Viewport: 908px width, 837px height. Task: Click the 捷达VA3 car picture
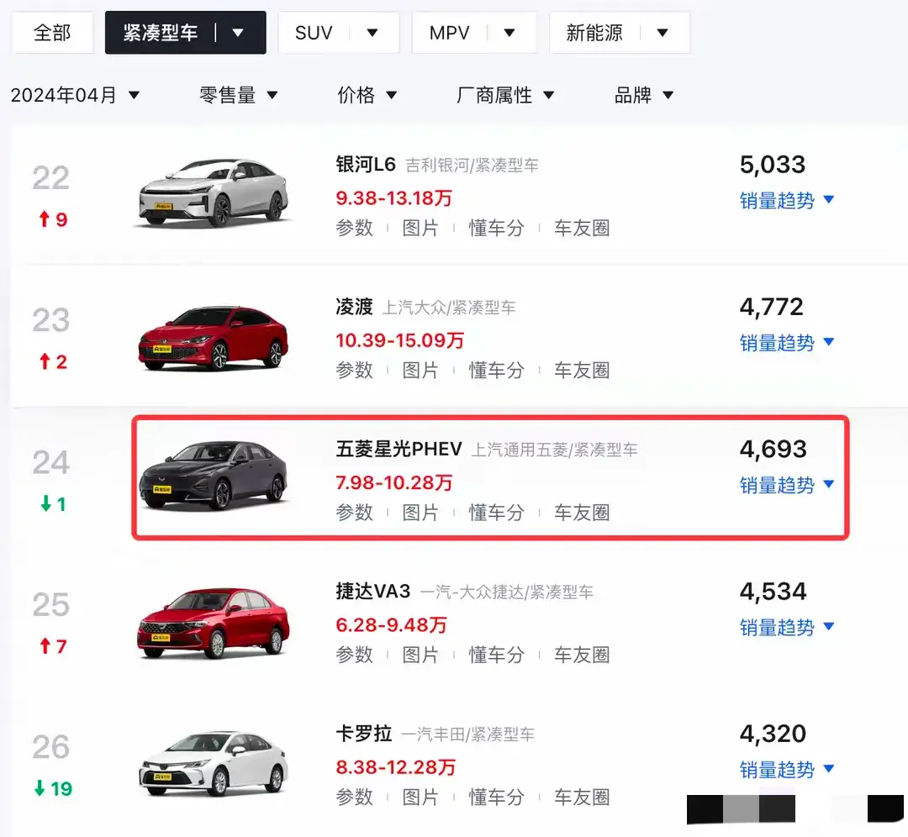pos(214,622)
